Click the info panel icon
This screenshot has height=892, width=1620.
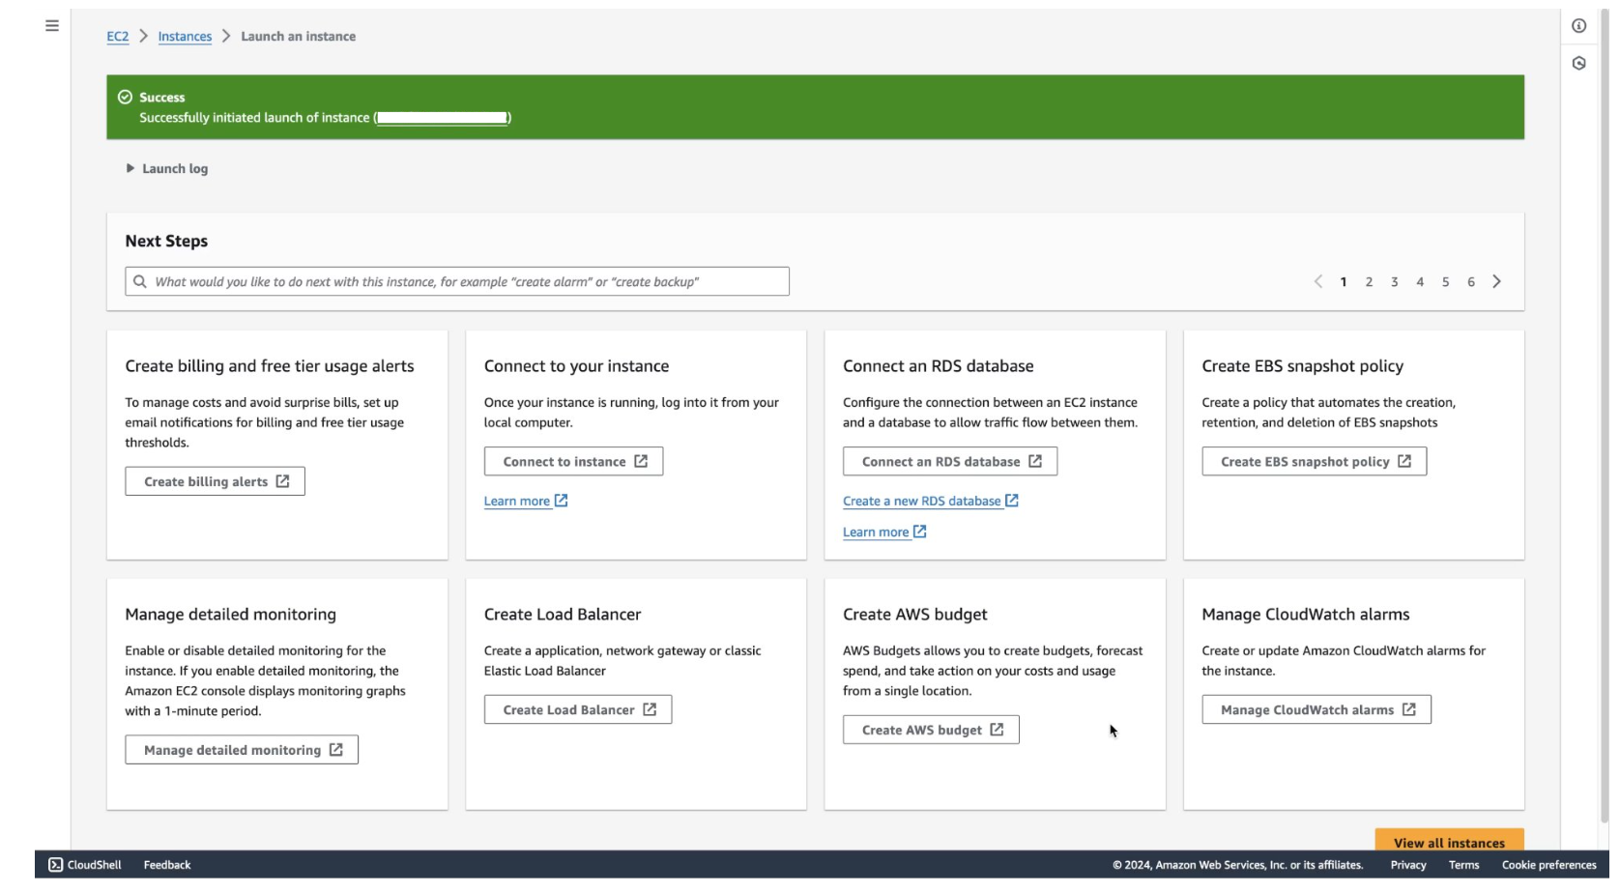click(1578, 26)
